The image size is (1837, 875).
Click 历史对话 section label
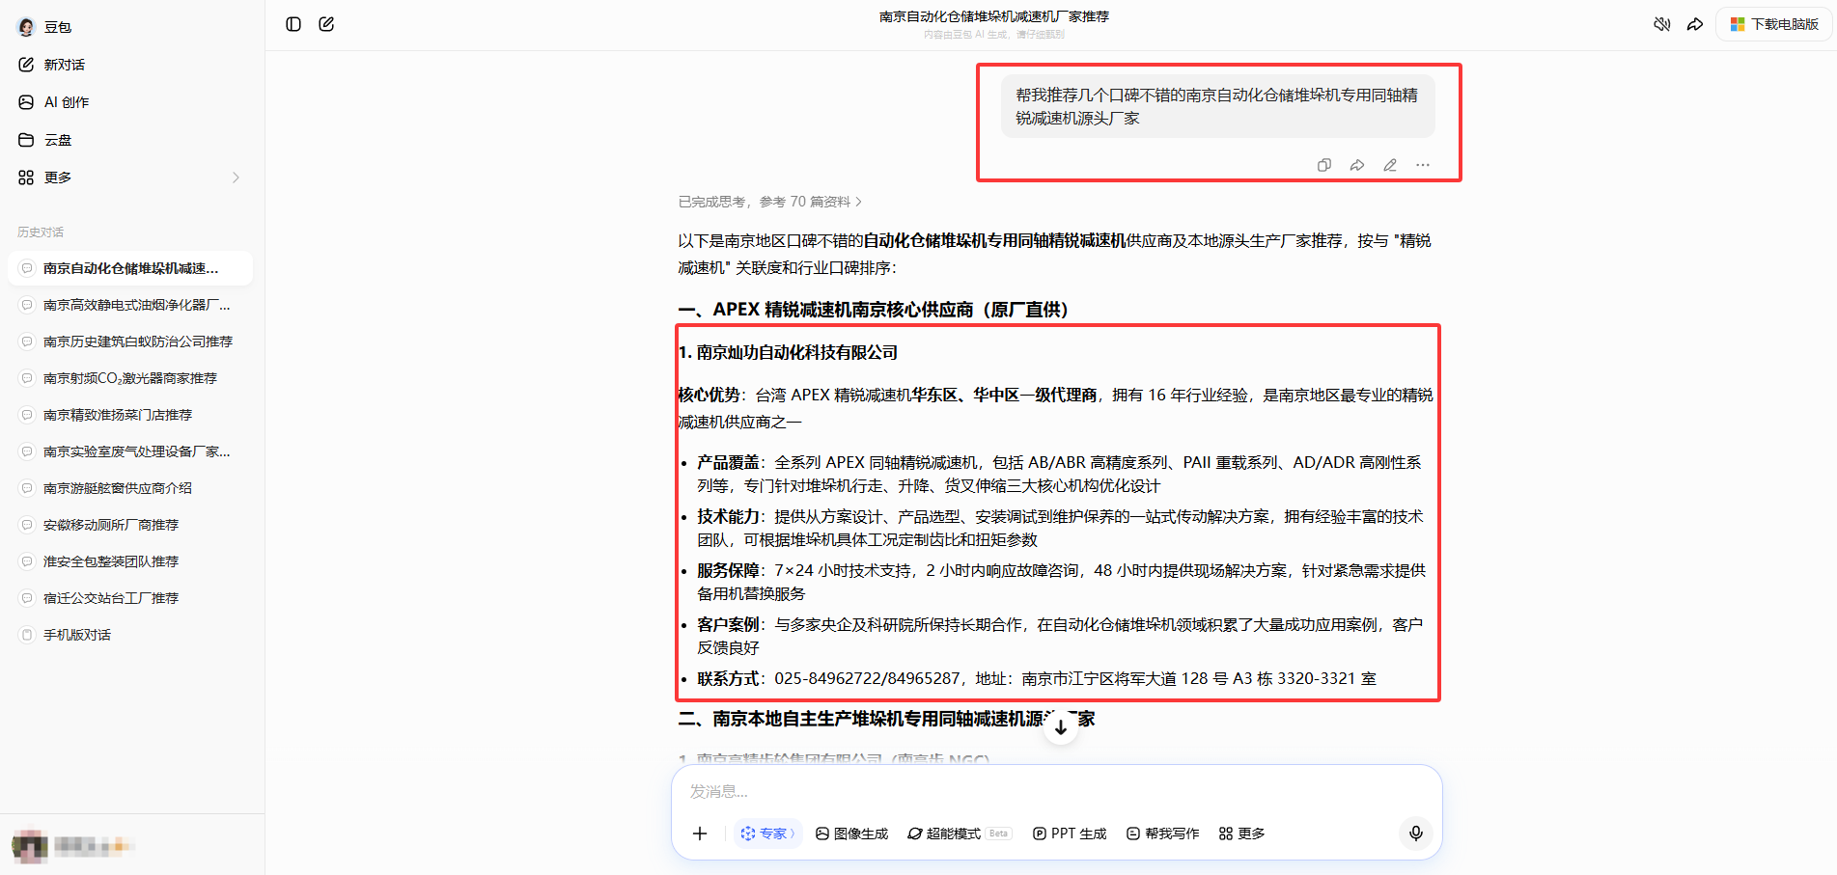[x=41, y=232]
